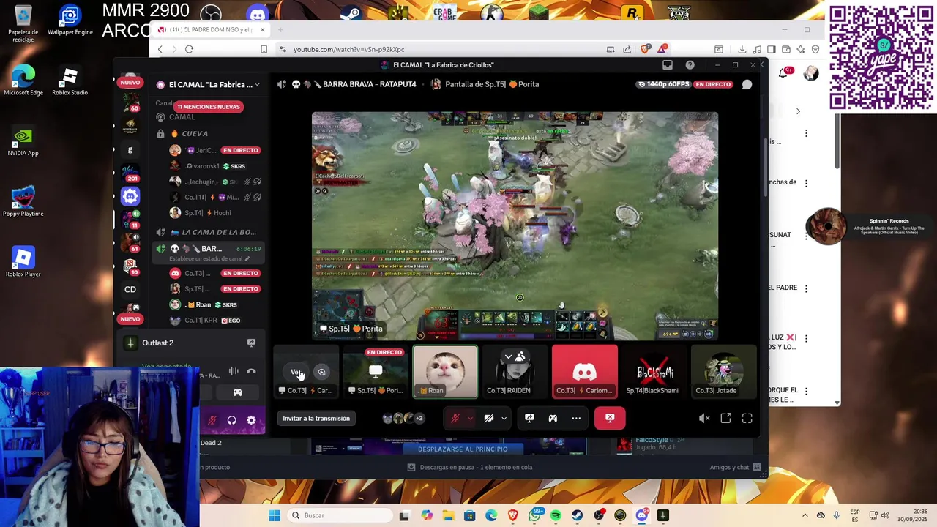Toggle stream volume mute speaker icon
The height and width of the screenshot is (527, 937).
(704, 419)
